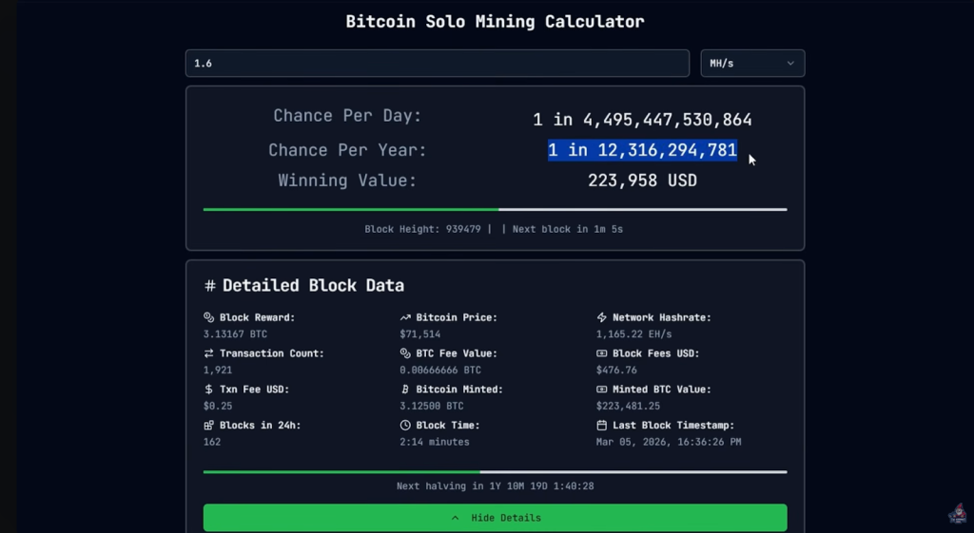Screen dimensions: 974x533
Task: Click the Block Time clock icon
Action: click(x=405, y=425)
